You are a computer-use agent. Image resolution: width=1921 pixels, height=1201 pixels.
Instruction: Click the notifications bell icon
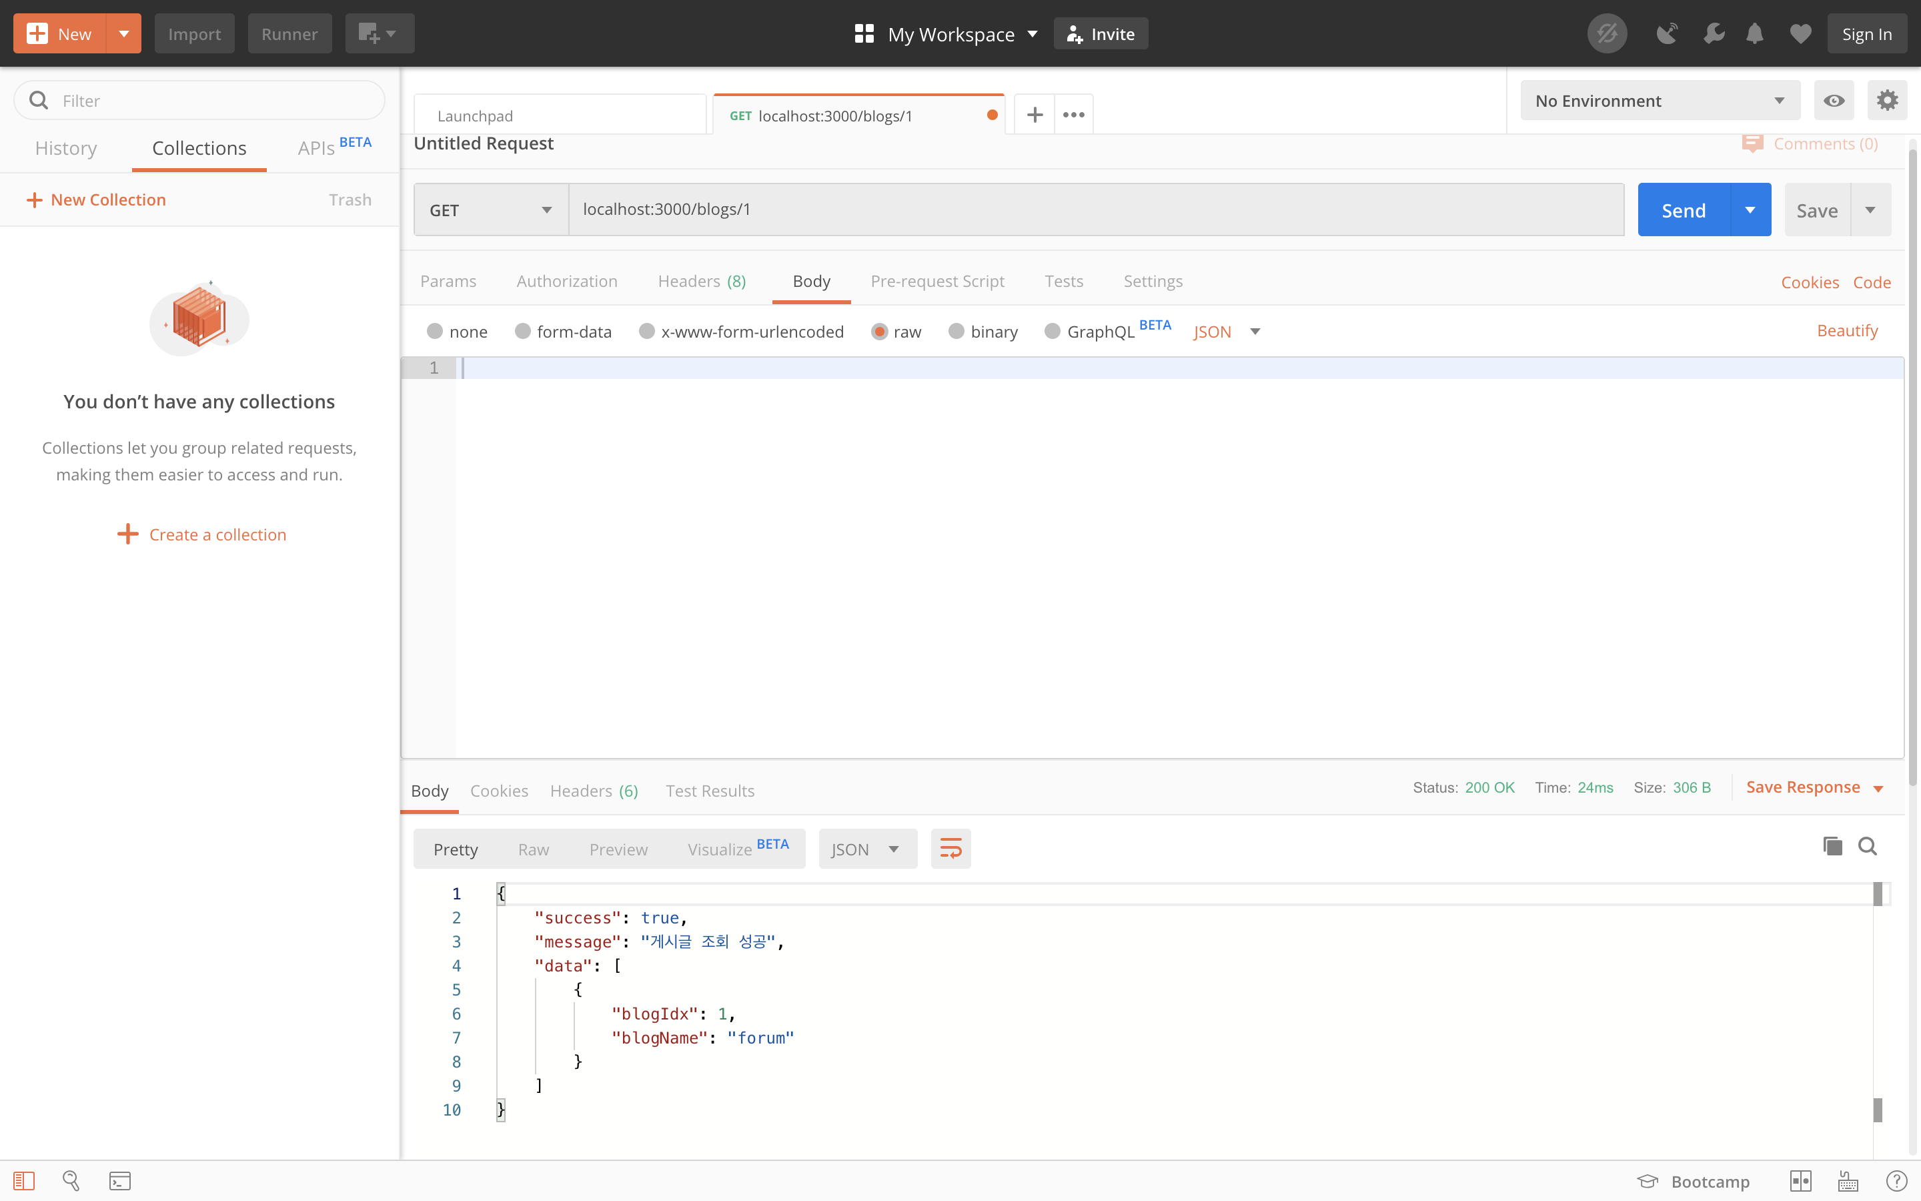pyautogui.click(x=1754, y=34)
